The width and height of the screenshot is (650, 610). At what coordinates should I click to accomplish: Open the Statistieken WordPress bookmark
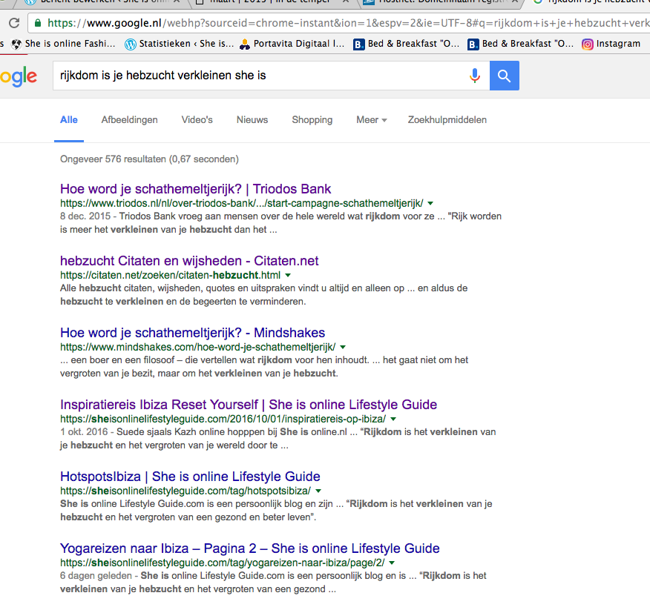180,44
